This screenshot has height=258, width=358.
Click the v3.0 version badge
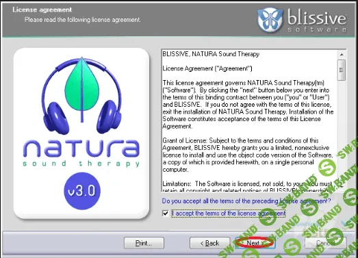(82, 191)
